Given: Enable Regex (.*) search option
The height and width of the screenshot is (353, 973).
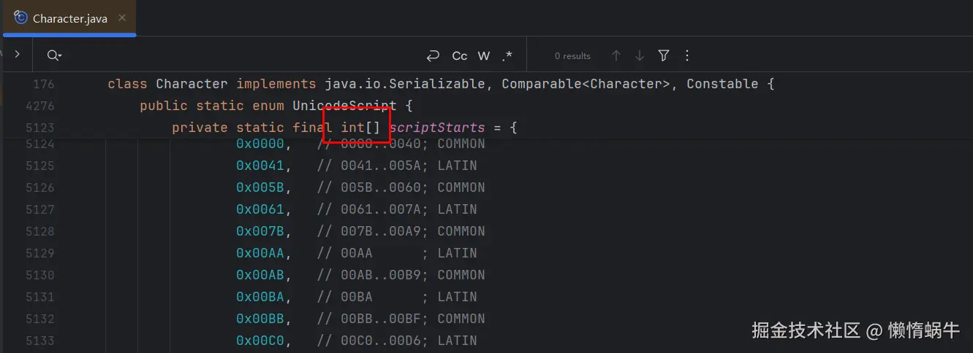Looking at the screenshot, I should [507, 55].
